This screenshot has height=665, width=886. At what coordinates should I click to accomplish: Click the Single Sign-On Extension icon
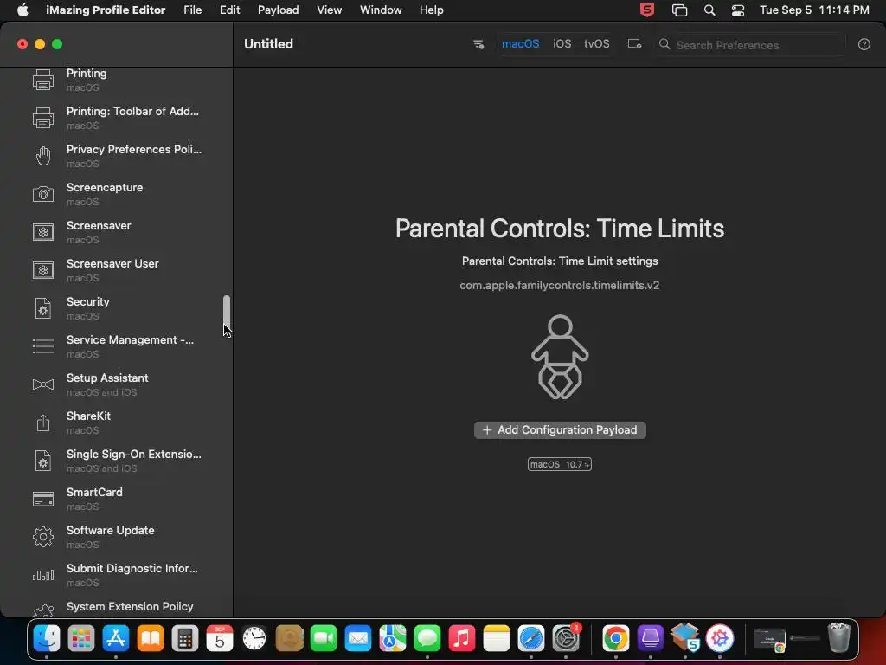[43, 461]
